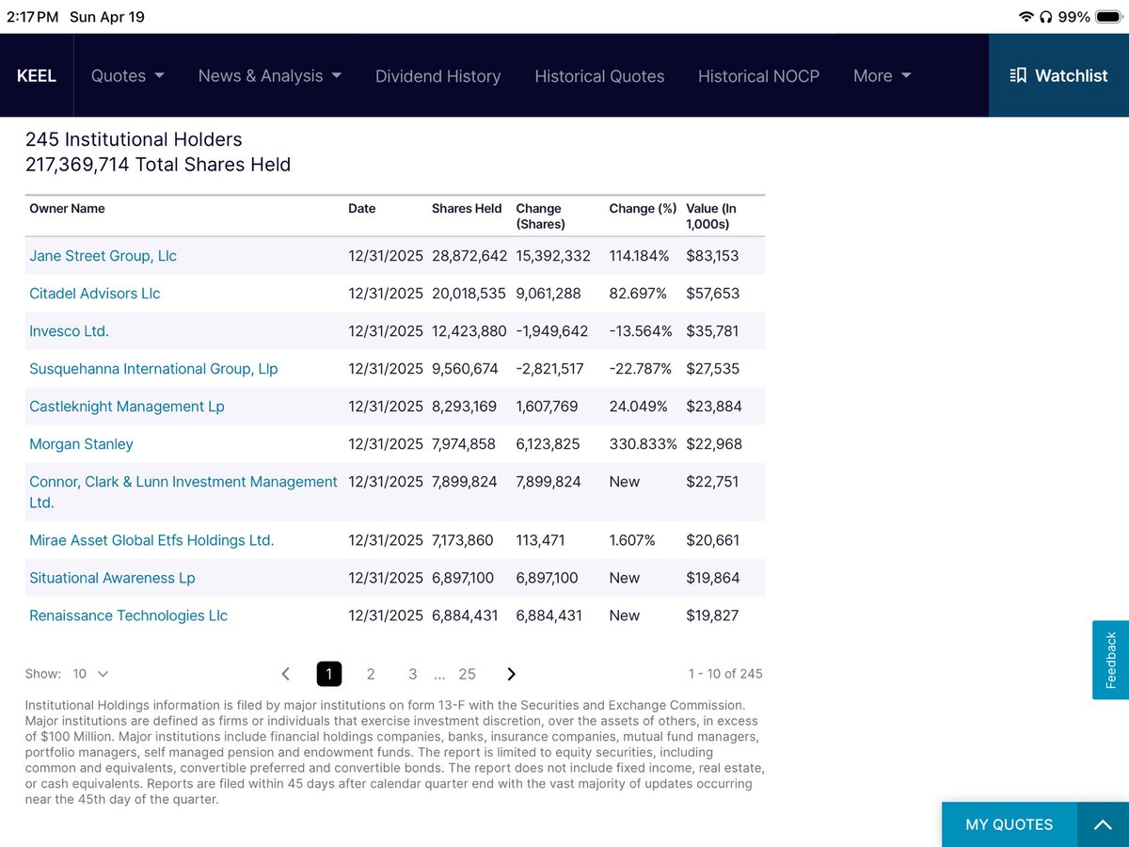The height and width of the screenshot is (847, 1129).
Task: Open the Invesco Ltd. link
Action: (69, 331)
